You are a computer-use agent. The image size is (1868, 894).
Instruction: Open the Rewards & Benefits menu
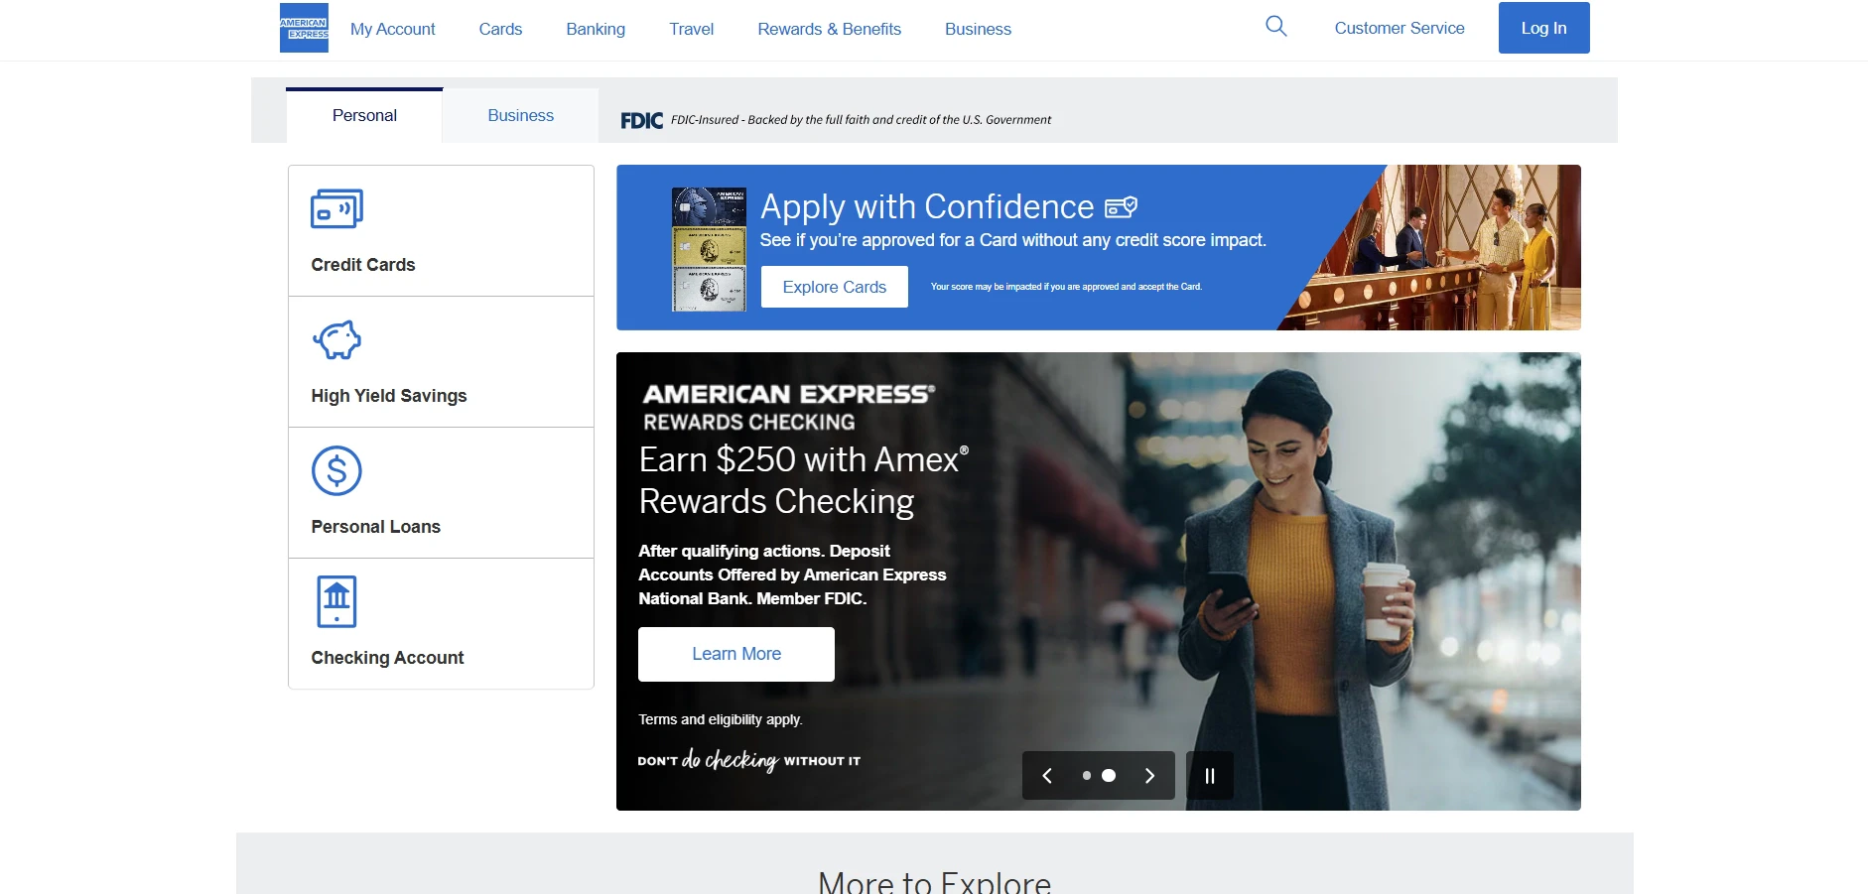(830, 30)
